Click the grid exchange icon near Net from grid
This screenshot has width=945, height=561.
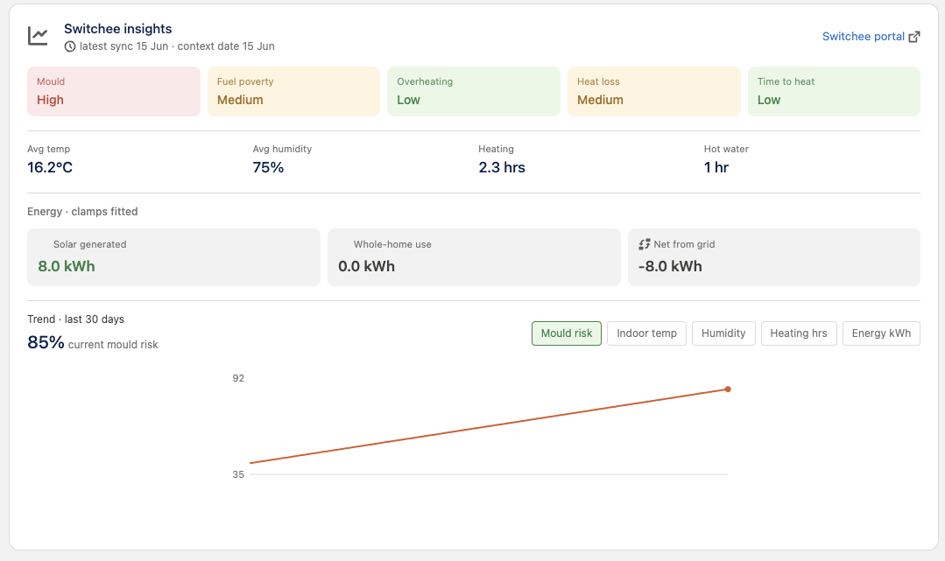pos(645,244)
